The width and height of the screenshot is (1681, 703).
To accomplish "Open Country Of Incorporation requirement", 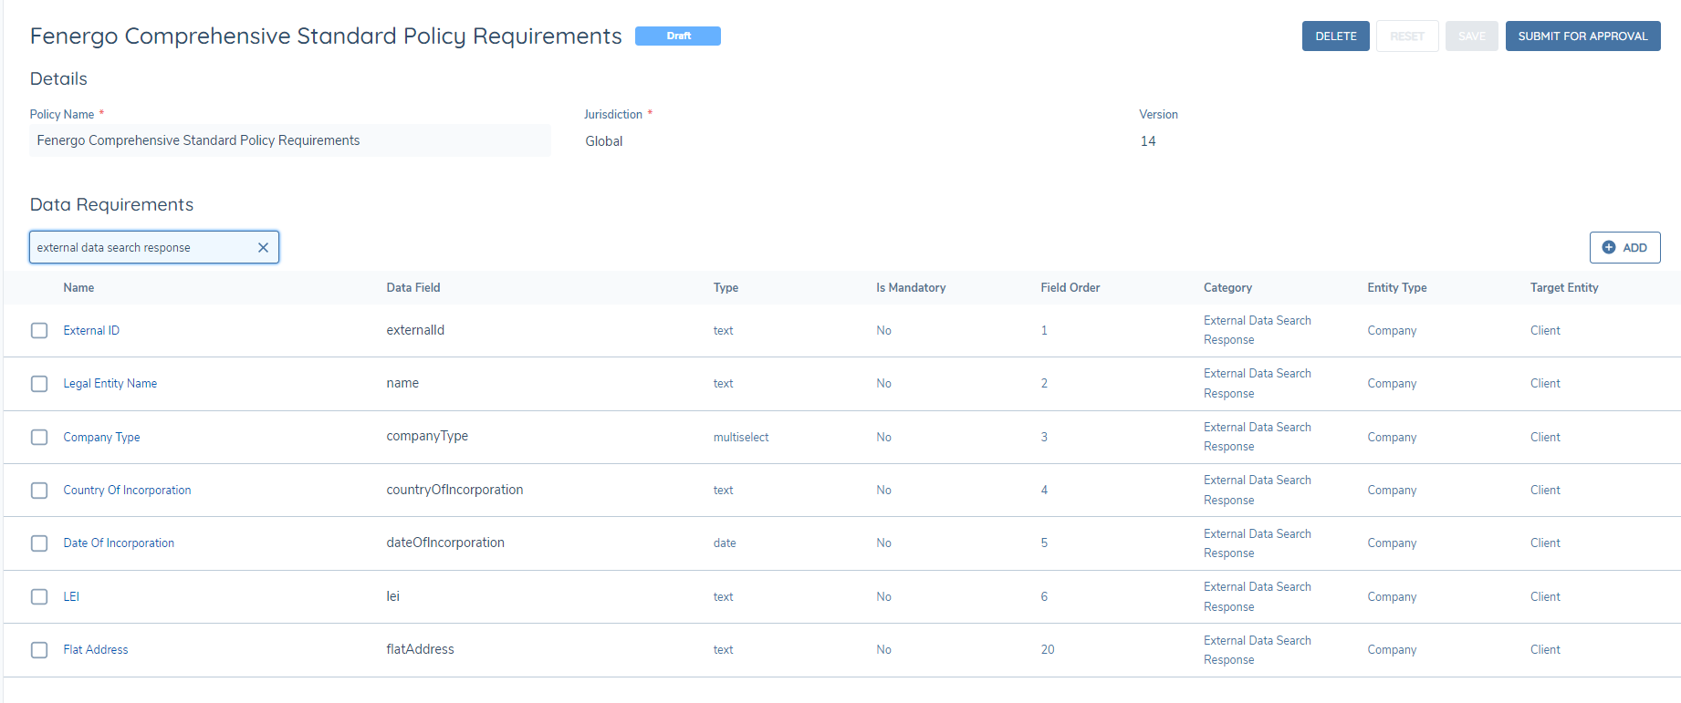I will [127, 491].
